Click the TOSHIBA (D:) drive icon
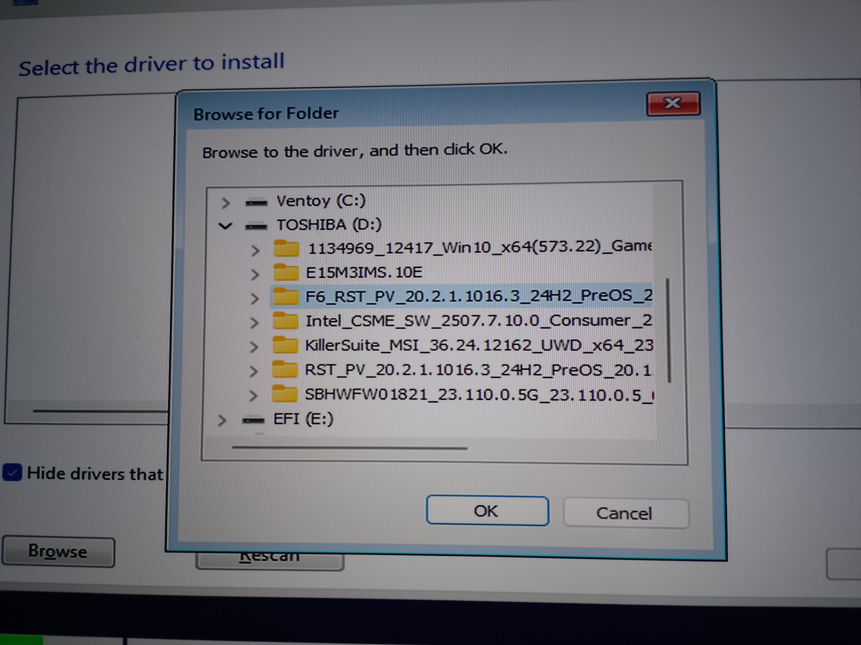The height and width of the screenshot is (645, 861). (256, 227)
